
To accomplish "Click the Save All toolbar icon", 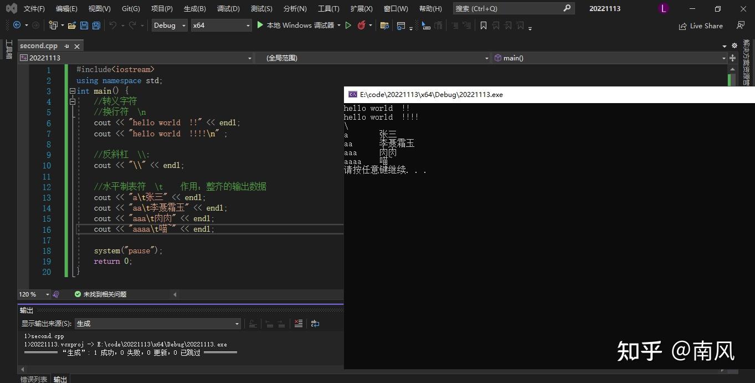I will [96, 25].
